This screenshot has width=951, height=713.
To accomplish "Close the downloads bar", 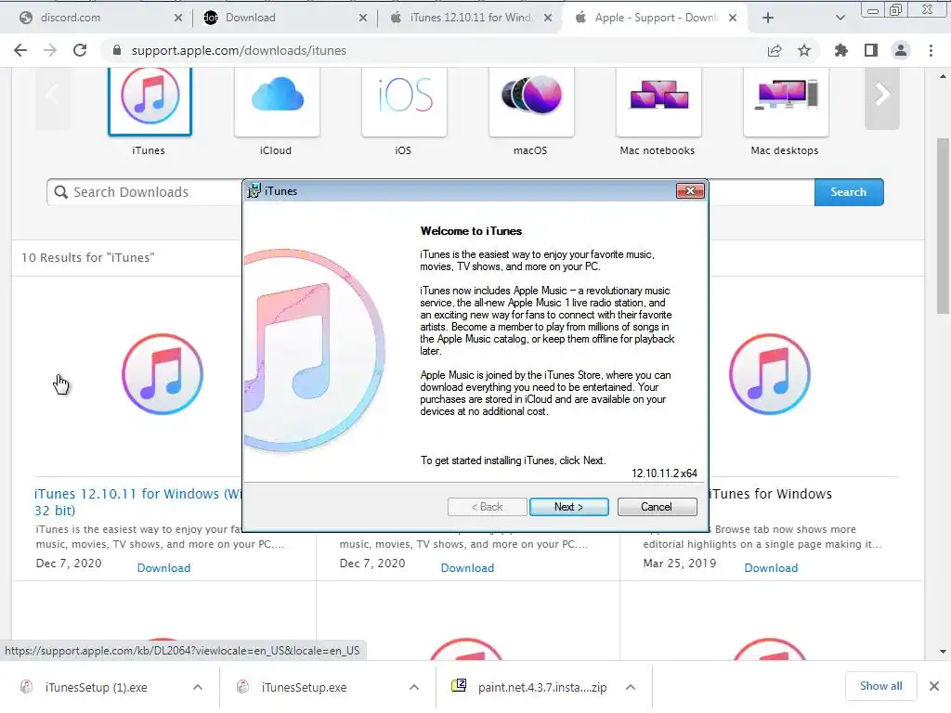I will click(x=934, y=686).
